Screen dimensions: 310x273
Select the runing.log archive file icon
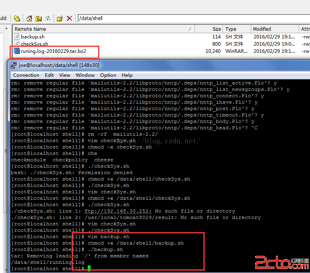pos(17,51)
